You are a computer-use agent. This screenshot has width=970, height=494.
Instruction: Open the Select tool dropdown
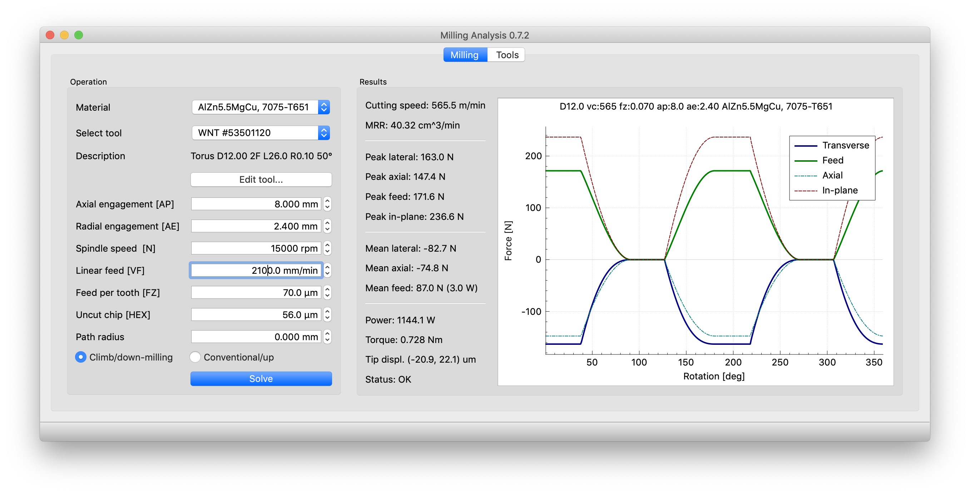coord(261,133)
